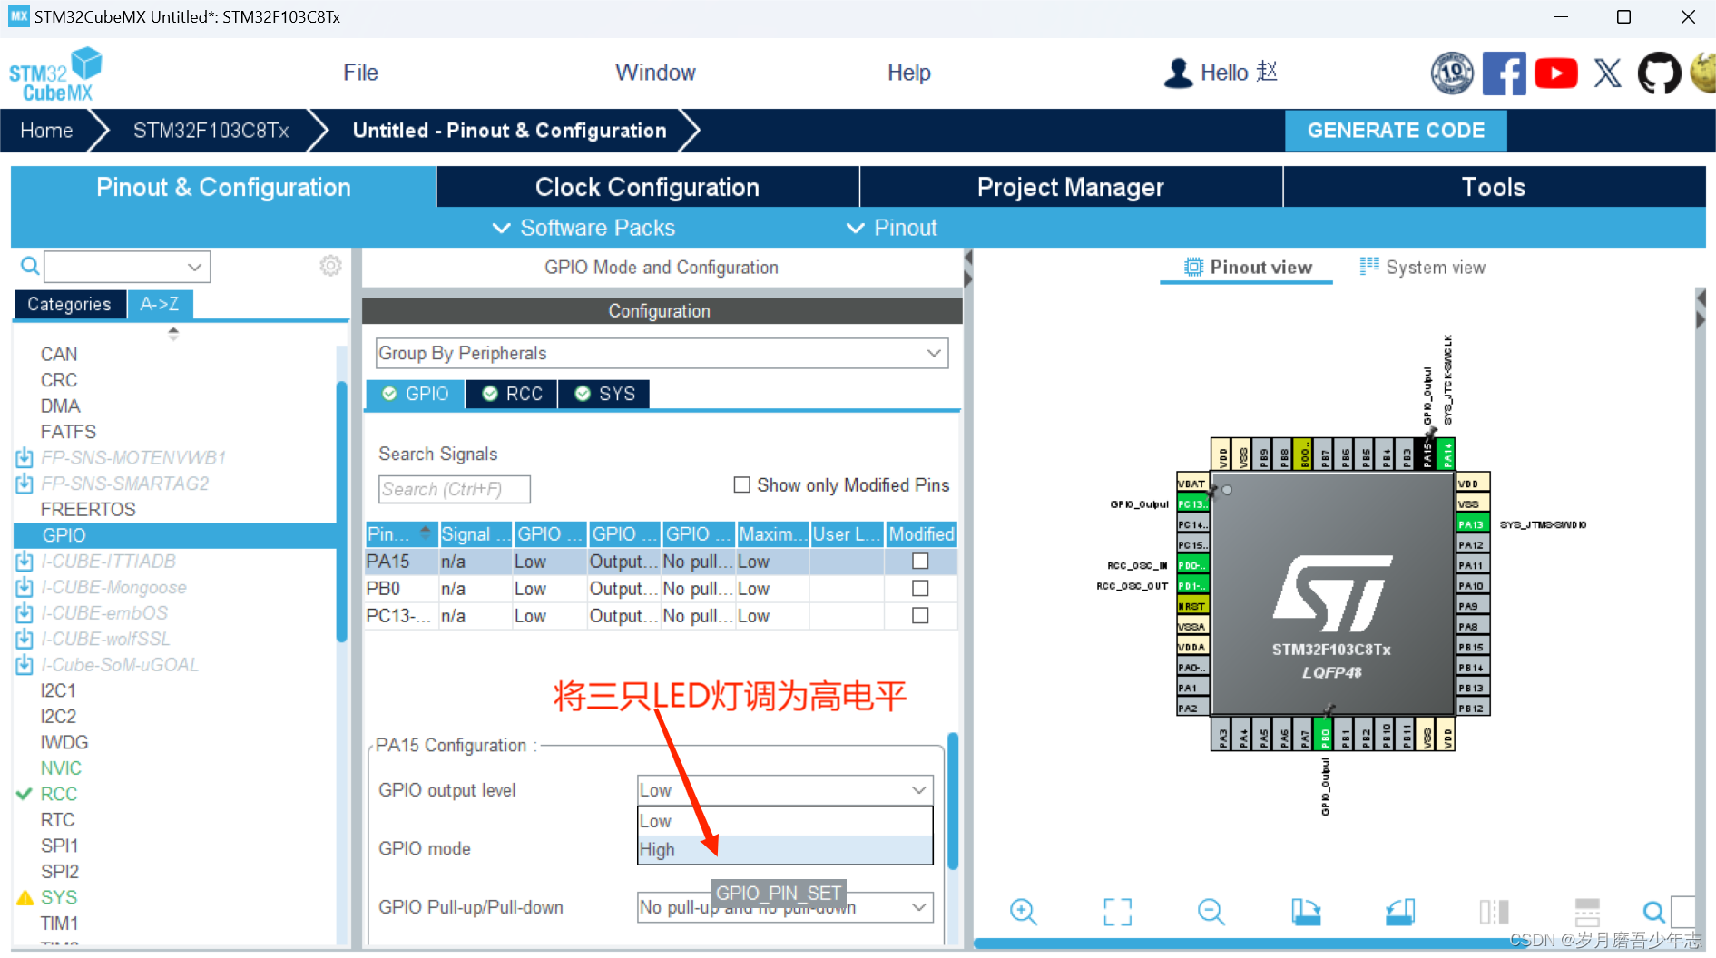Check the Modified box for PC13 row
The height and width of the screenshot is (958, 1716).
pos(920,616)
